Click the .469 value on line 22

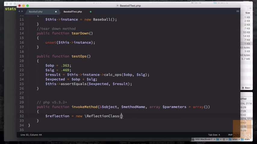[65, 70]
